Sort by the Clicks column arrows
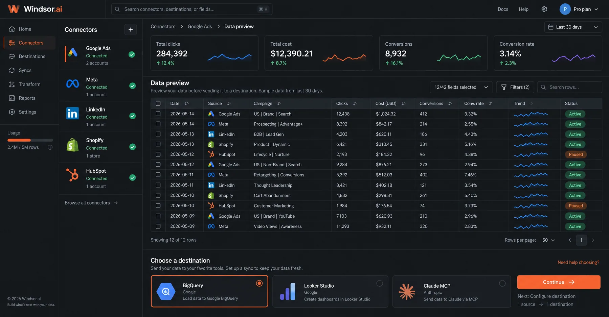The image size is (609, 317). click(x=355, y=103)
